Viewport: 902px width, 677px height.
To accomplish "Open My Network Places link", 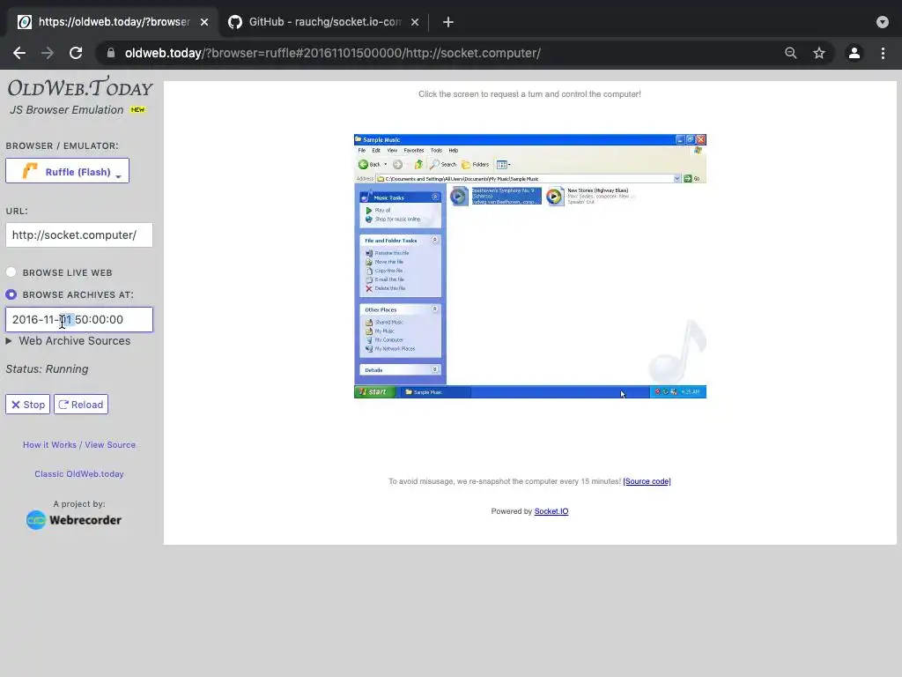I will pyautogui.click(x=390, y=349).
